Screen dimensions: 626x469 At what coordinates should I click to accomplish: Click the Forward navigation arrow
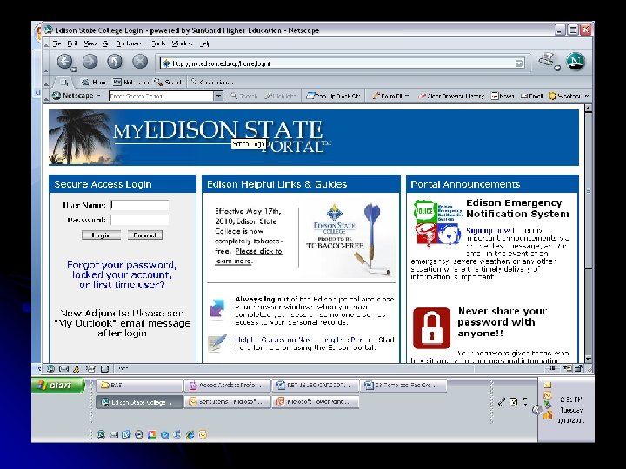(x=90, y=61)
